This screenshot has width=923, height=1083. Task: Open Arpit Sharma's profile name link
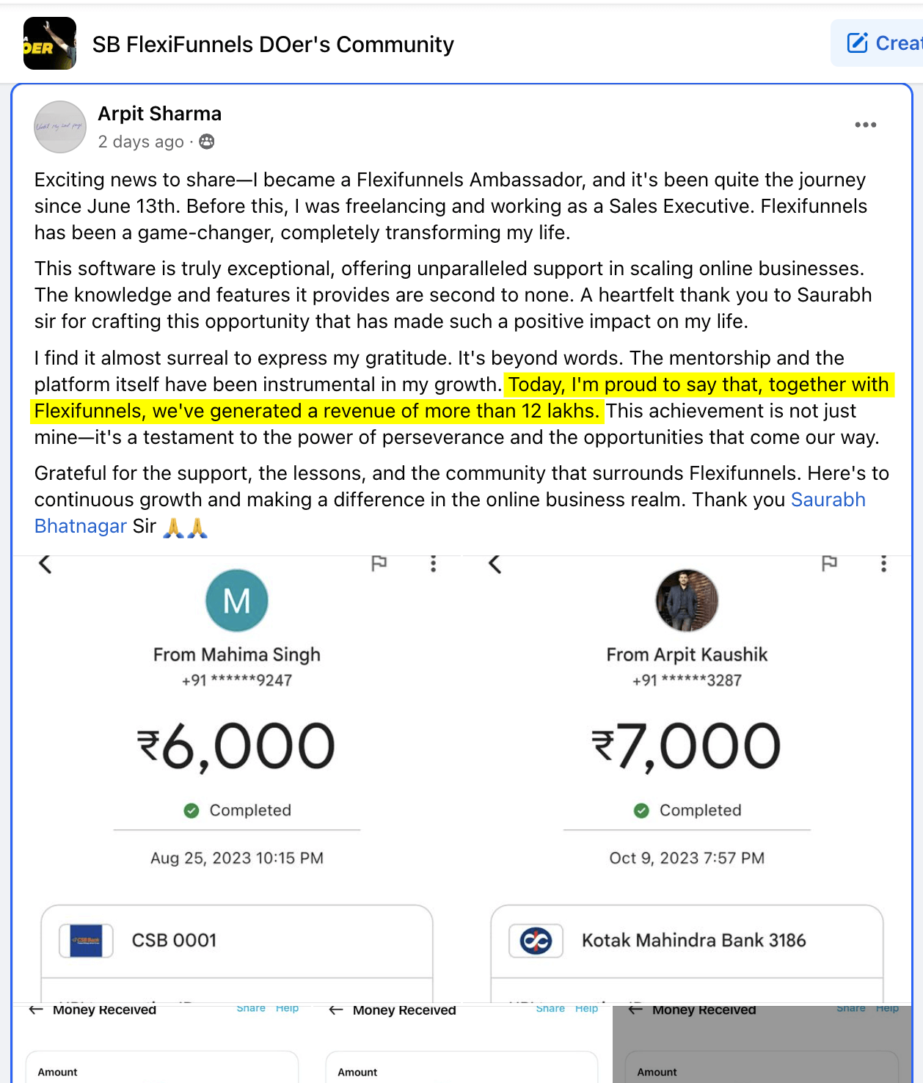[159, 114]
